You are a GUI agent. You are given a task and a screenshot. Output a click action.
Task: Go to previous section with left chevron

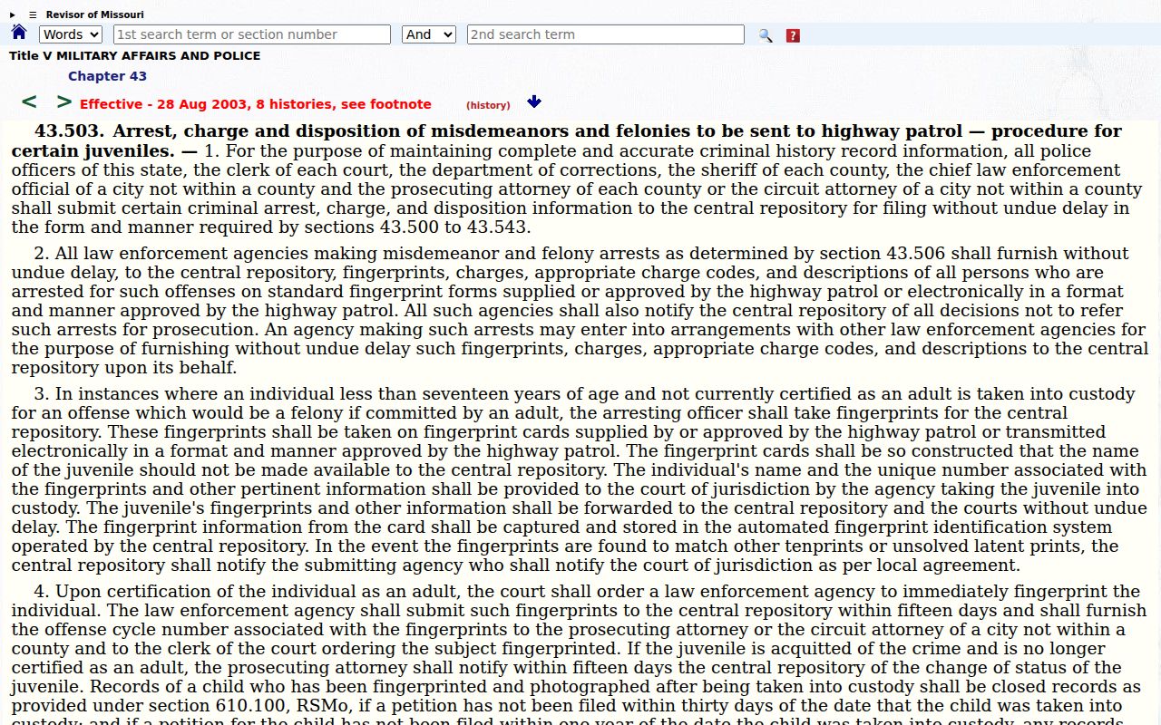(x=29, y=101)
